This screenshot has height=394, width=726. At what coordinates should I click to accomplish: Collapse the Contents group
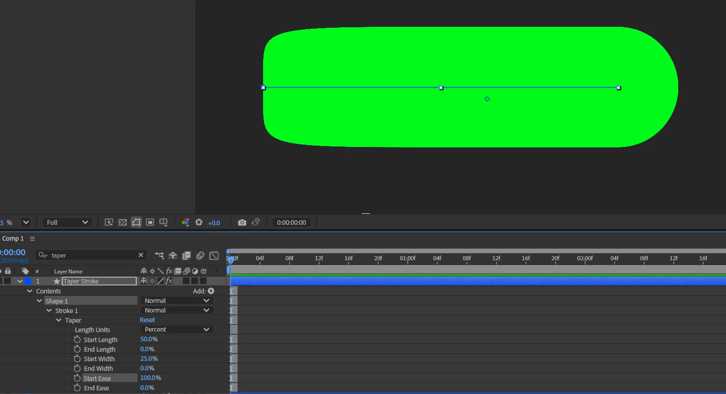click(x=30, y=291)
